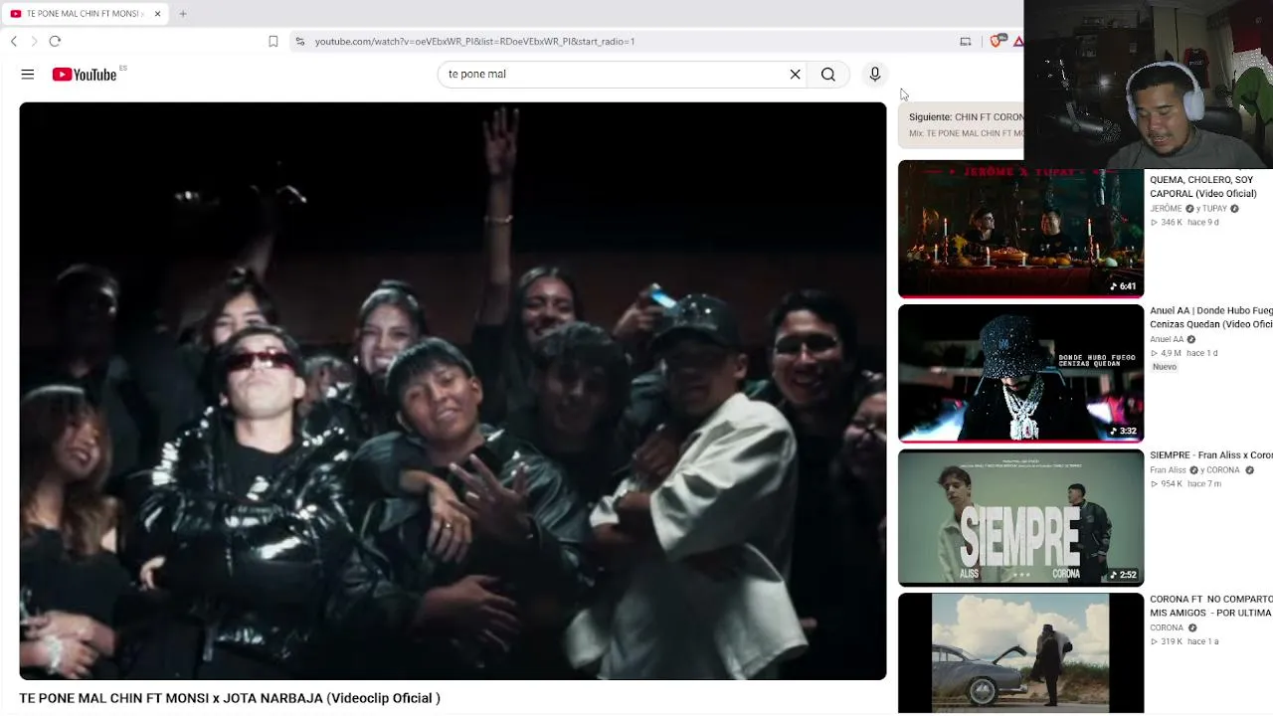Viewport: 1273px width, 716px height.
Task: Focus the address bar URL
Action: tap(474, 41)
